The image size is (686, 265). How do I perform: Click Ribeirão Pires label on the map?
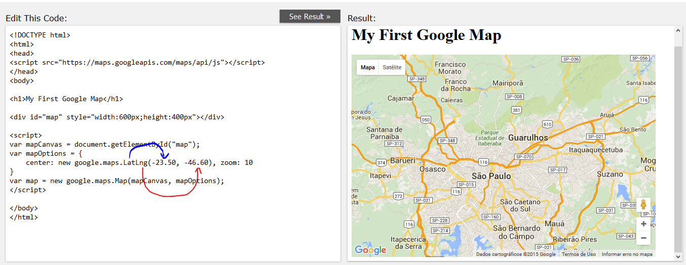point(575,239)
